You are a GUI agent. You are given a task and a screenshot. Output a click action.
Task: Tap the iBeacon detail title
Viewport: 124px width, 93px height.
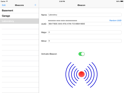click(x=81, y=5)
